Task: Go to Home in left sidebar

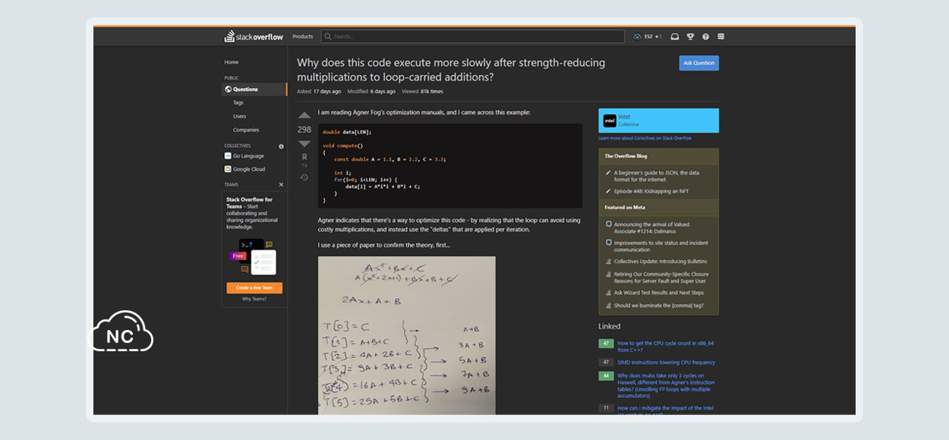Action: click(232, 62)
